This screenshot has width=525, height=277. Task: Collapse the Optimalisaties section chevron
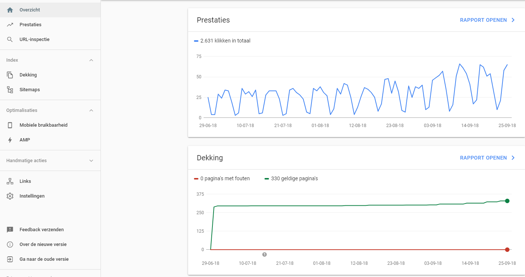click(x=91, y=110)
